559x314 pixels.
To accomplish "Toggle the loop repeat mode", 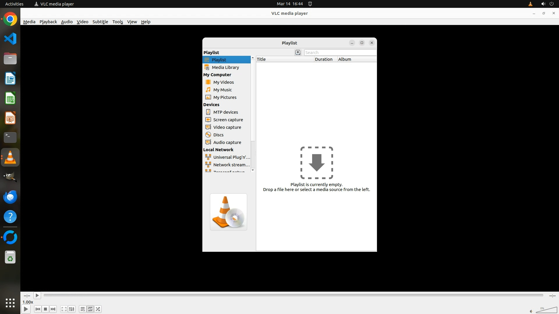I will (x=90, y=309).
